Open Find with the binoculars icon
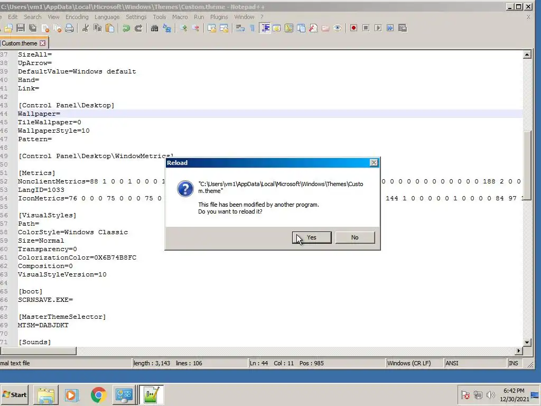 (x=155, y=29)
